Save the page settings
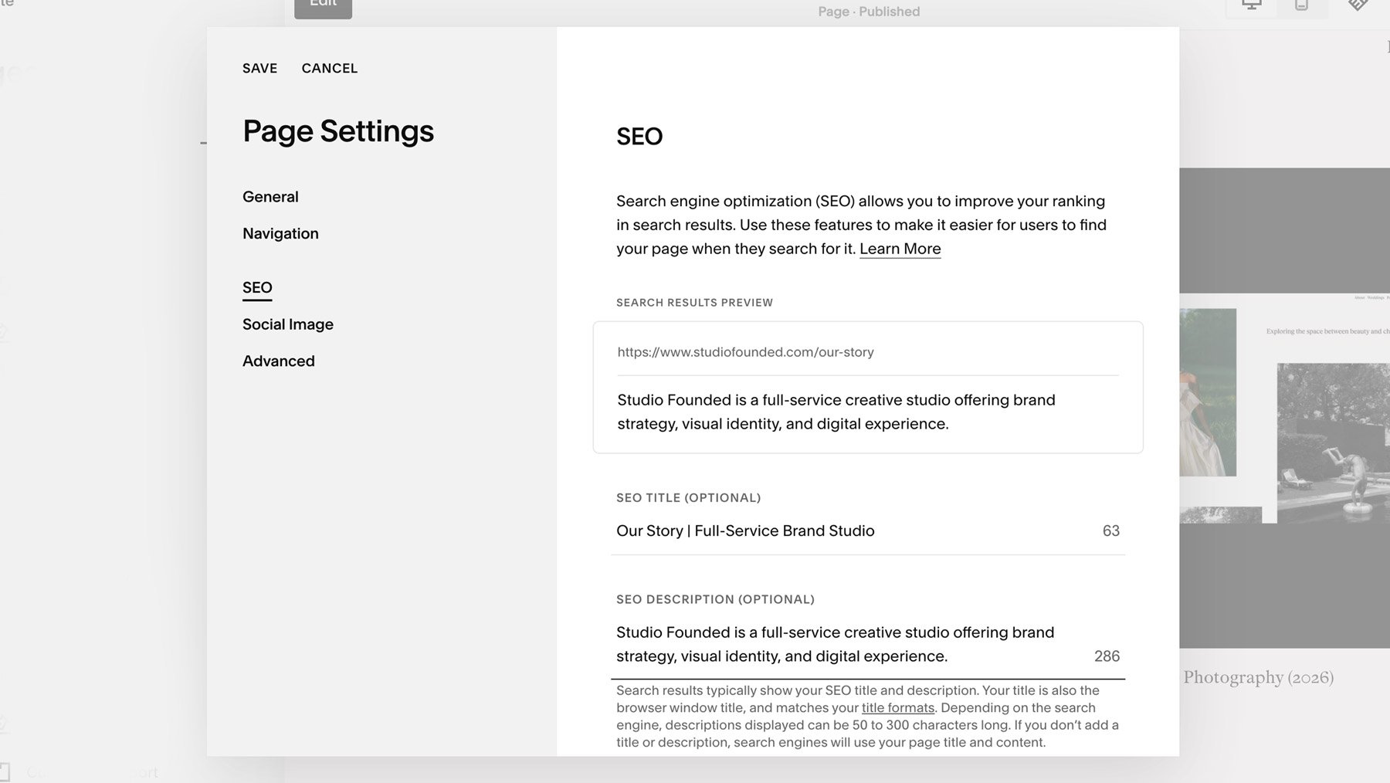This screenshot has width=1390, height=783. 259,68
